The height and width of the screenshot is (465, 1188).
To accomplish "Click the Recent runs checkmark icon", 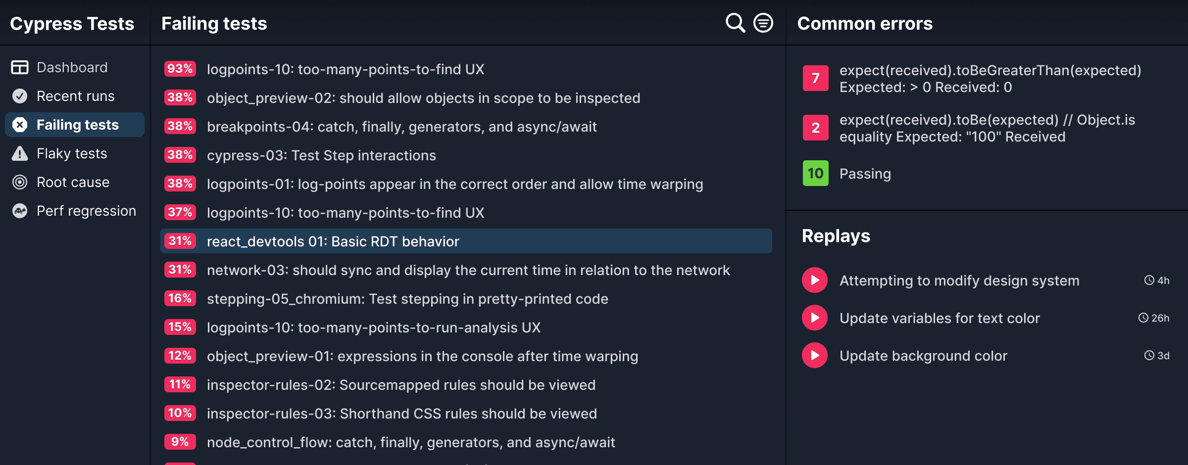I will (x=20, y=96).
